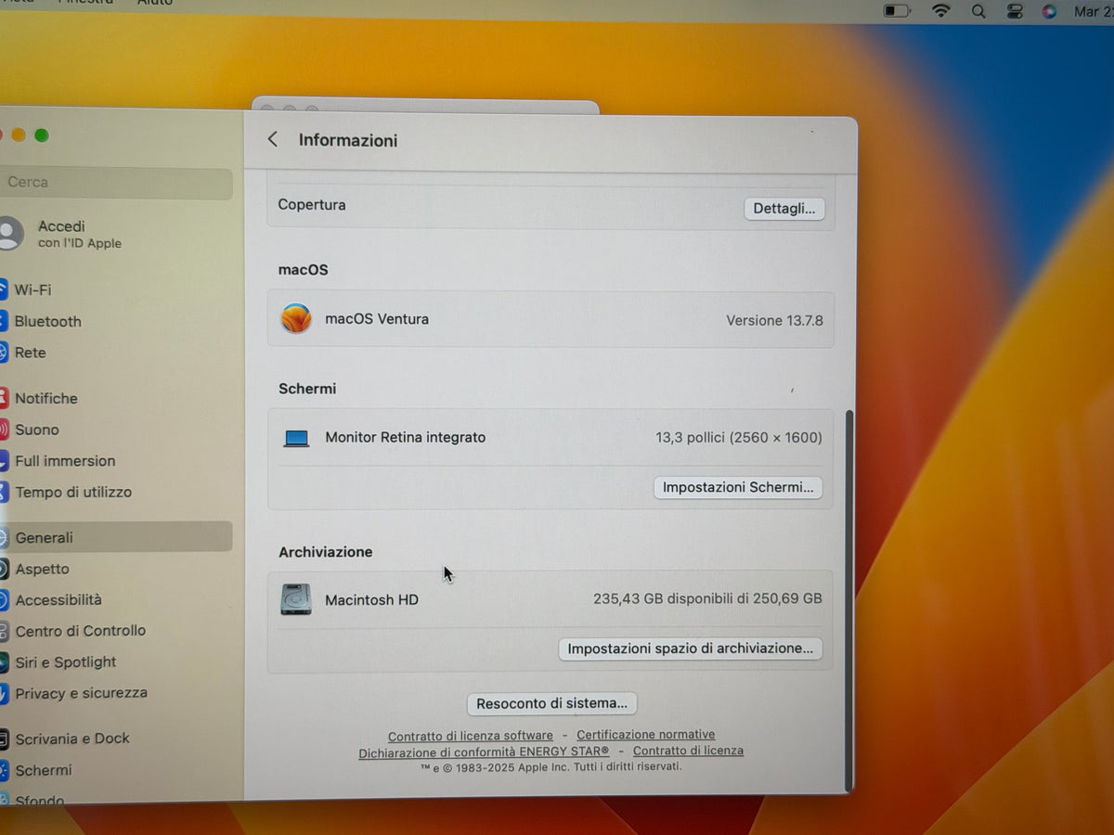Click the Apple ID avatar icon
The image size is (1114, 835).
9,234
